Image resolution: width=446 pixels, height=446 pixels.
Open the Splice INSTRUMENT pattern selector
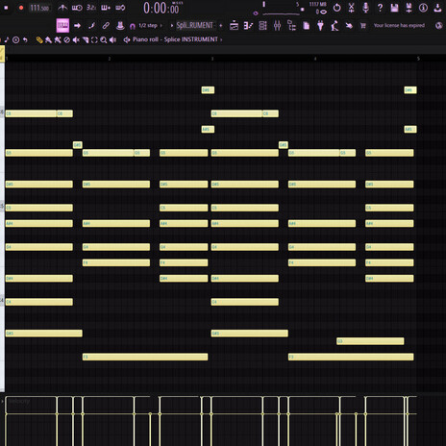[195, 26]
